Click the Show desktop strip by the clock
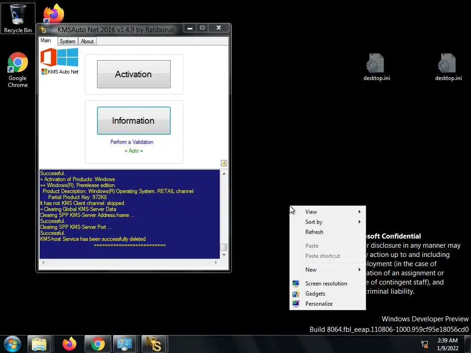The image size is (471, 353). tap(468, 344)
